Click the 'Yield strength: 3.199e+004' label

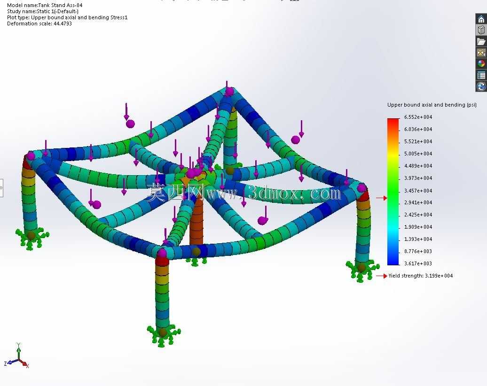point(421,276)
